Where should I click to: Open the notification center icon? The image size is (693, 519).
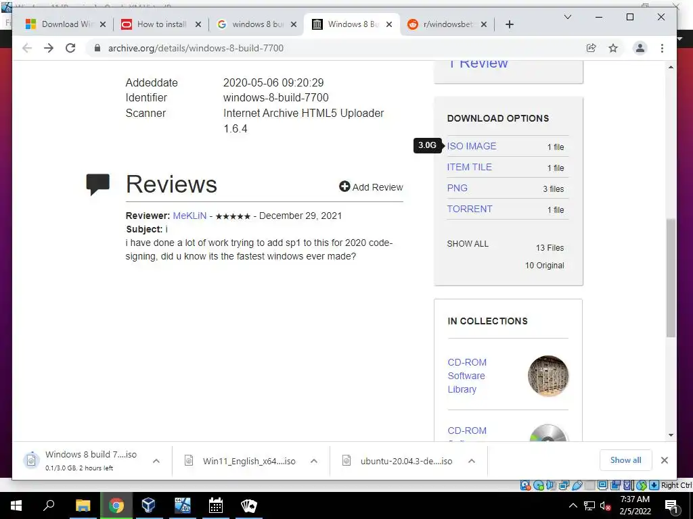[x=671, y=505]
